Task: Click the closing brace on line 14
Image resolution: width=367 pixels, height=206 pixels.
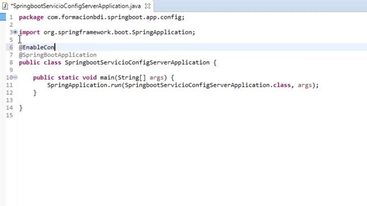Action: (x=21, y=108)
